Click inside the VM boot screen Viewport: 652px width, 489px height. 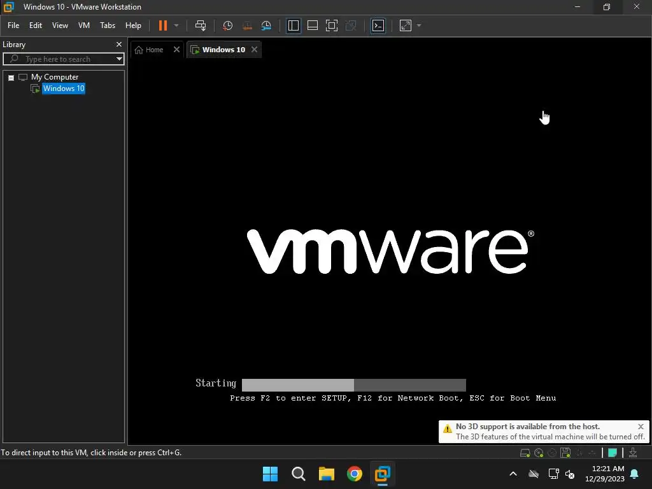pos(390,251)
